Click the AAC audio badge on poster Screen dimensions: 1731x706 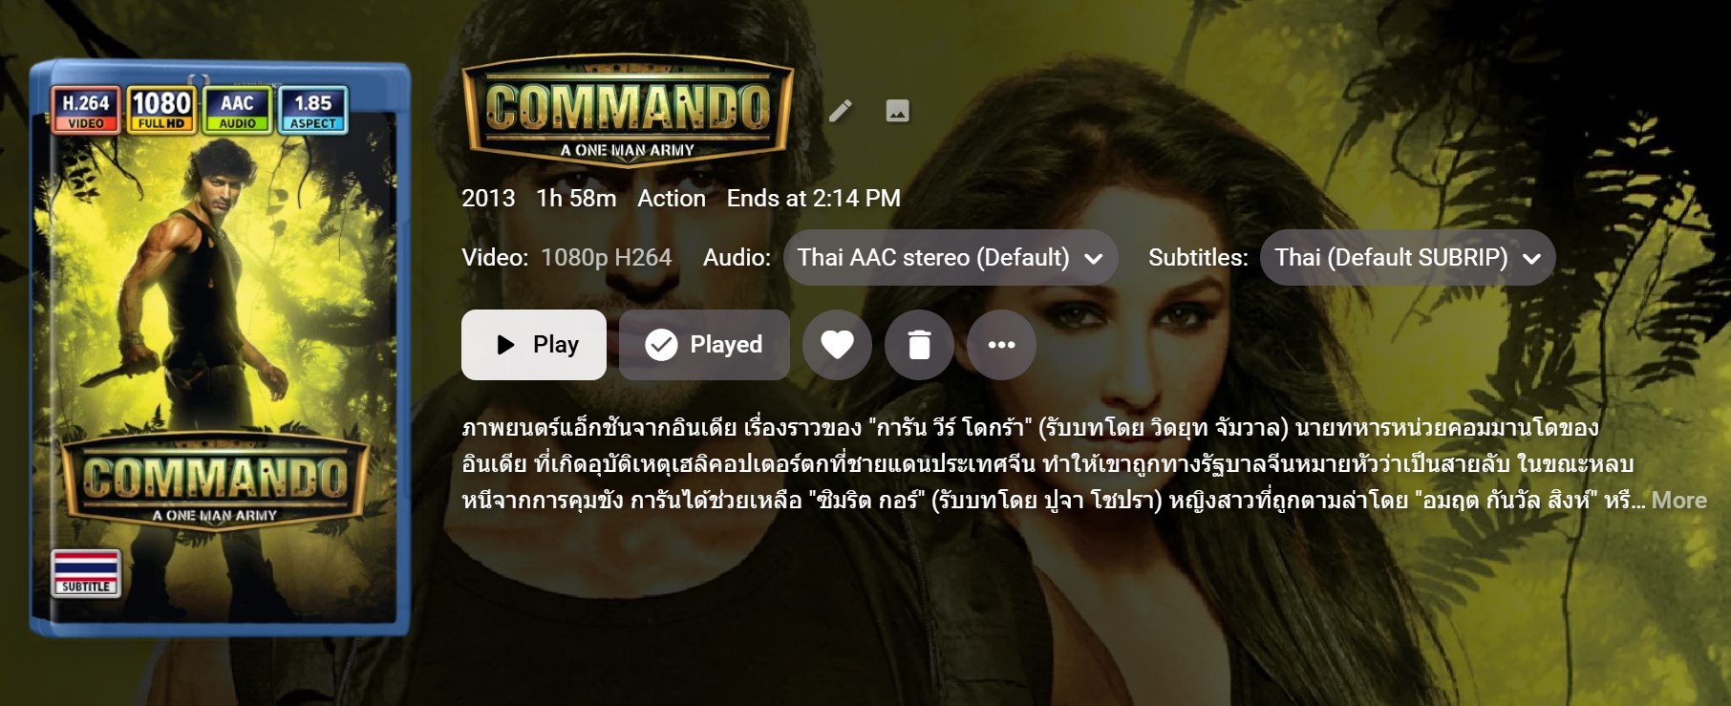click(237, 110)
